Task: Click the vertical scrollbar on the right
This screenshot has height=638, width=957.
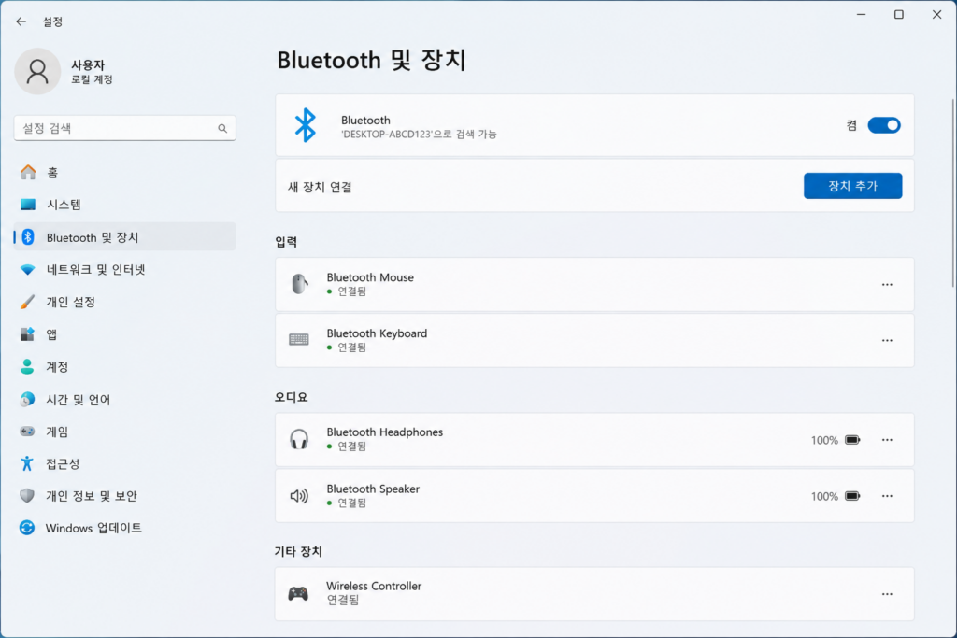Action: (952, 192)
